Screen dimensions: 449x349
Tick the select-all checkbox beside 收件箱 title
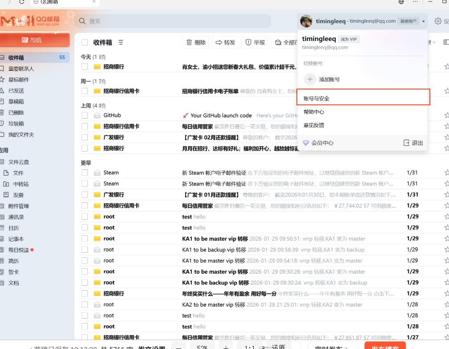click(85, 42)
